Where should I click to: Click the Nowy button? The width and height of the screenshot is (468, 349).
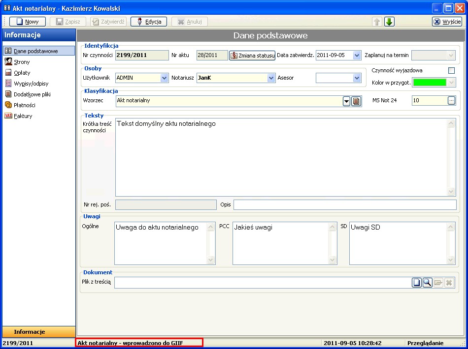point(28,22)
